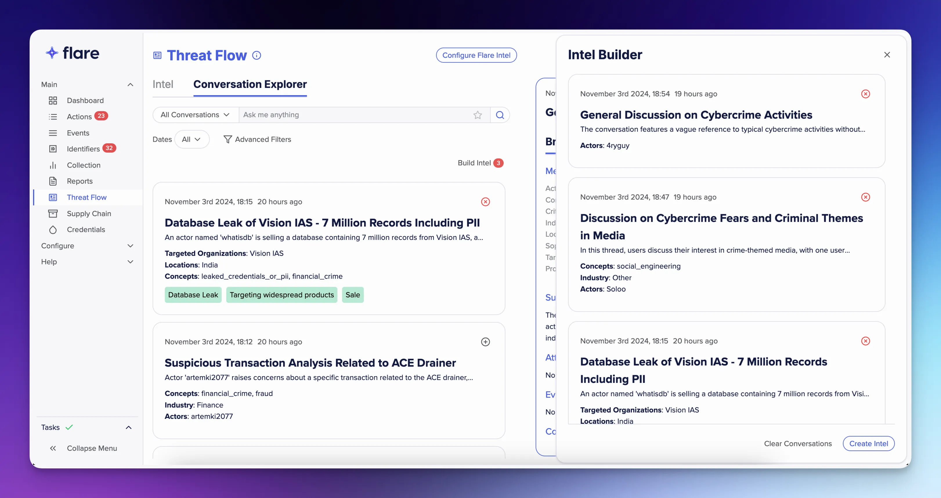Open the Collection chart icon
Image resolution: width=941 pixels, height=498 pixels.
pyautogui.click(x=53, y=165)
